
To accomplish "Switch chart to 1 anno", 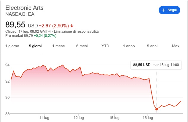I will click(x=129, y=46).
